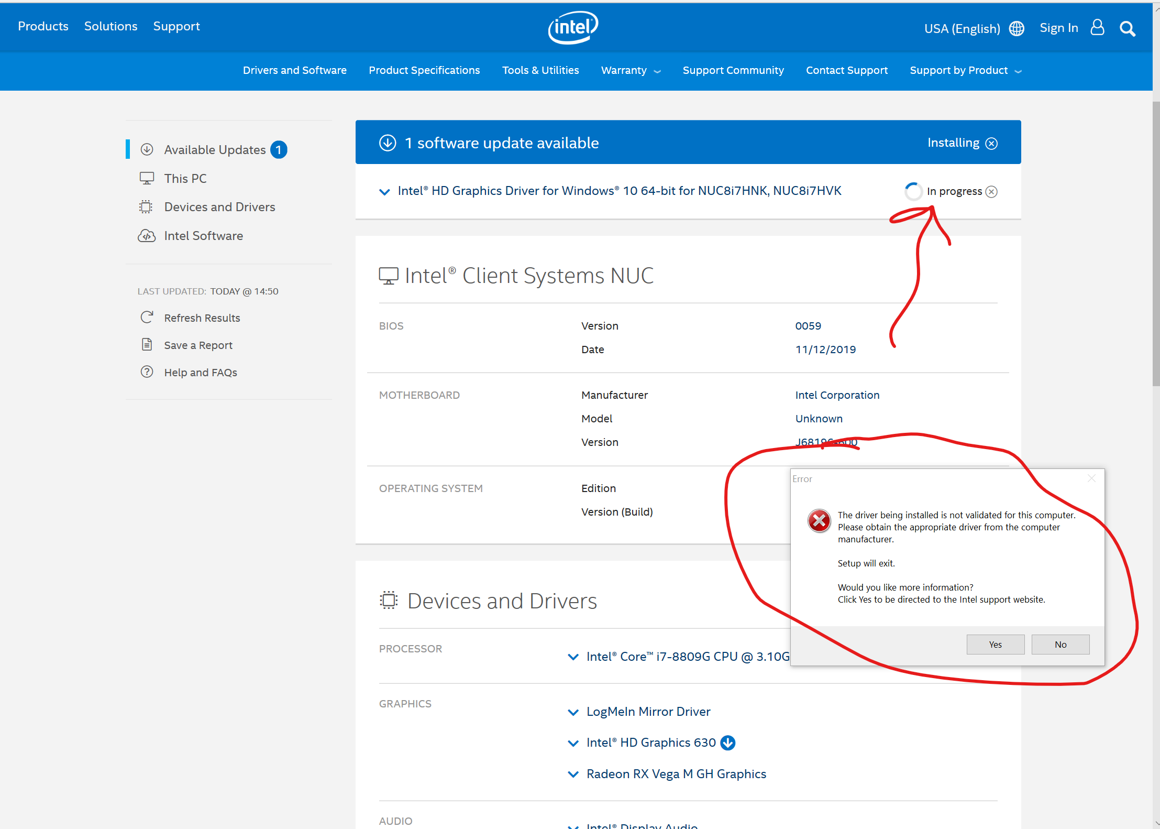Click Yes in the driver error dialog
Viewport: 1160px width, 829px height.
(995, 644)
